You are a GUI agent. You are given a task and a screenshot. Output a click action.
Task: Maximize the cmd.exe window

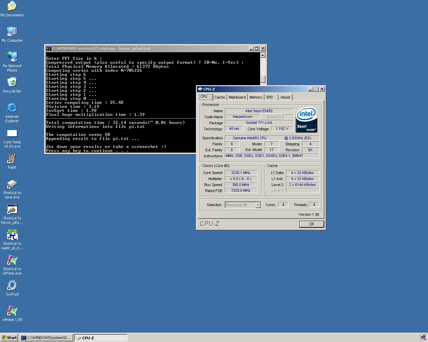256,48
